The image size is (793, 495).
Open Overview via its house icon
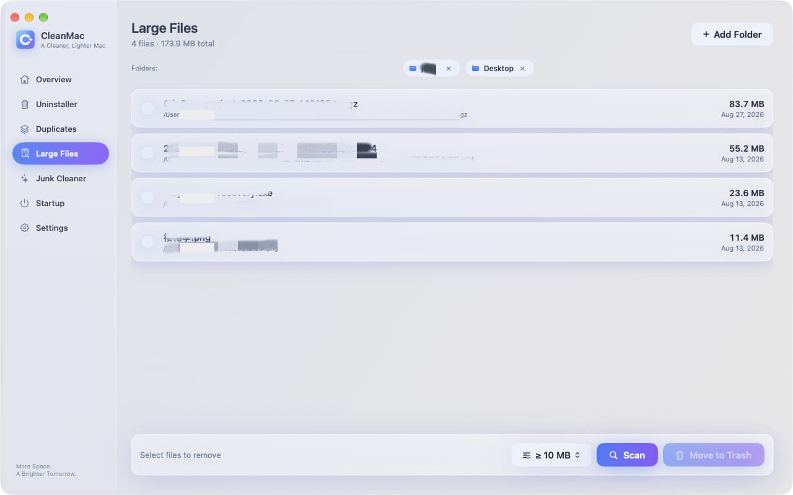25,79
